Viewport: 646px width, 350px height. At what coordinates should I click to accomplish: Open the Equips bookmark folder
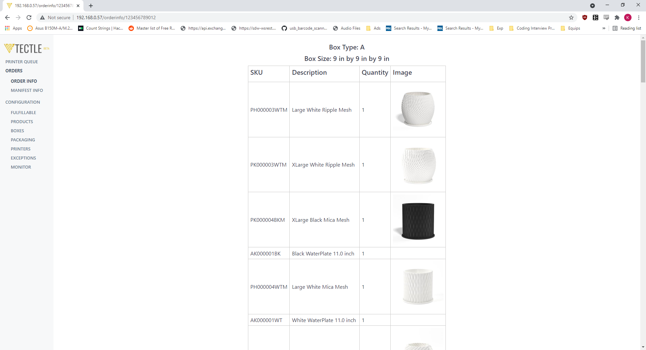[x=571, y=28]
